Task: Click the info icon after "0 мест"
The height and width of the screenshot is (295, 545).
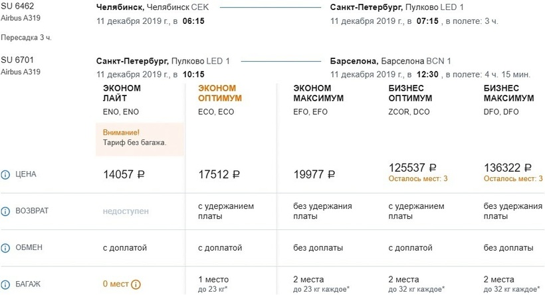Action: [136, 285]
